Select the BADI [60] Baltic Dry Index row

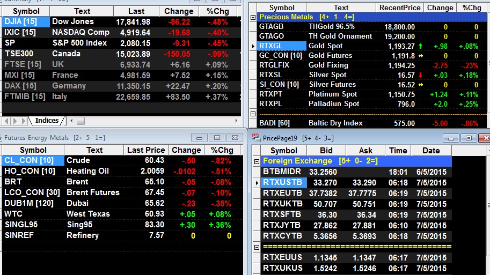(x=372, y=123)
